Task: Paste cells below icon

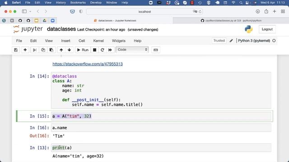Action: [51, 50]
